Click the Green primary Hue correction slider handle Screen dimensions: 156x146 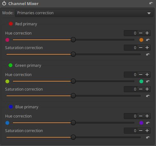[x=73, y=81]
